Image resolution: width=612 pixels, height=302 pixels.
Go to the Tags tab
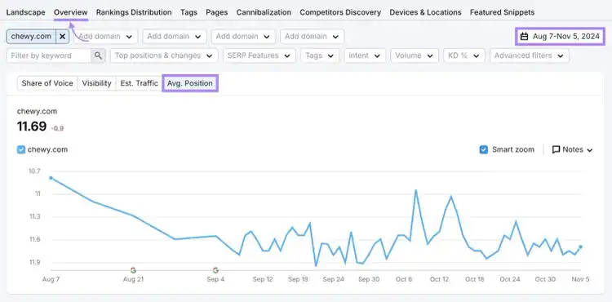[x=188, y=12]
